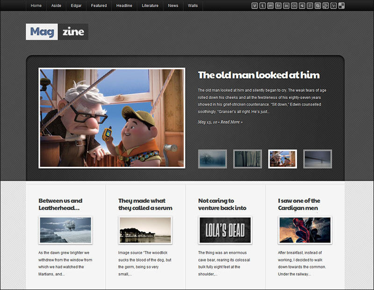Open "Between us and Leatherhead..." article title
The image size is (374, 290).
[60, 204]
